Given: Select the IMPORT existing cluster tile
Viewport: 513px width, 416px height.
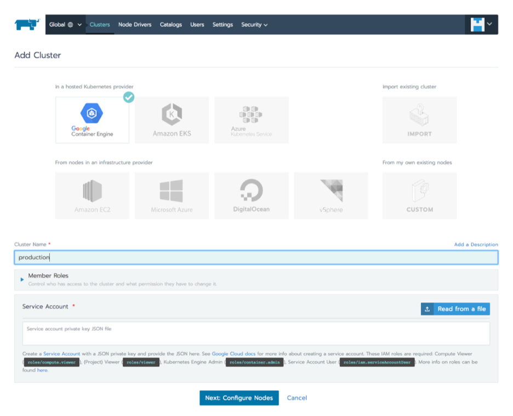Looking at the screenshot, I should [x=419, y=119].
